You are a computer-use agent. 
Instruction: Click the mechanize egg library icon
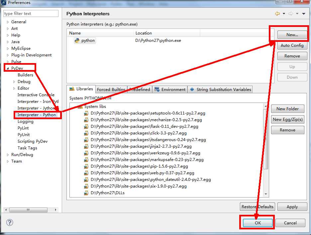point(86,120)
